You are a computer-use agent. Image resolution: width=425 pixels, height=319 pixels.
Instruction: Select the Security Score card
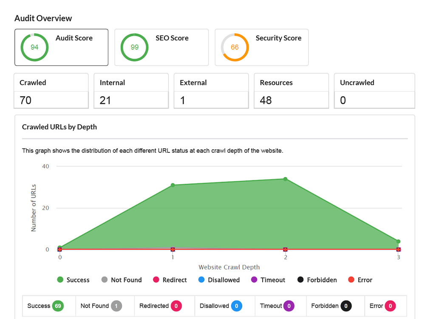coord(262,47)
